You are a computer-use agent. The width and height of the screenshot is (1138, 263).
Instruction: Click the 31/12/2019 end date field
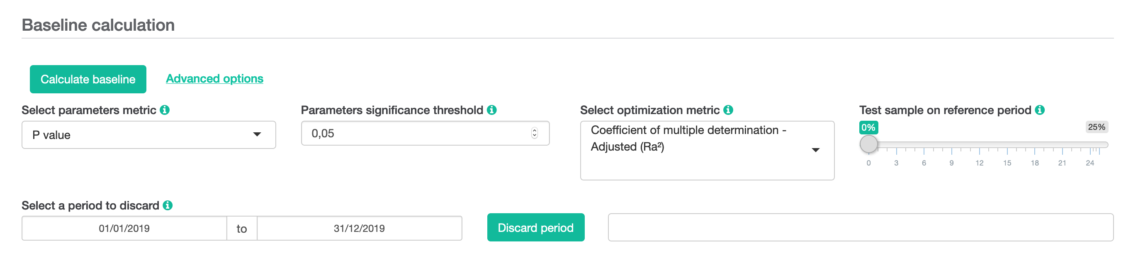pos(359,228)
